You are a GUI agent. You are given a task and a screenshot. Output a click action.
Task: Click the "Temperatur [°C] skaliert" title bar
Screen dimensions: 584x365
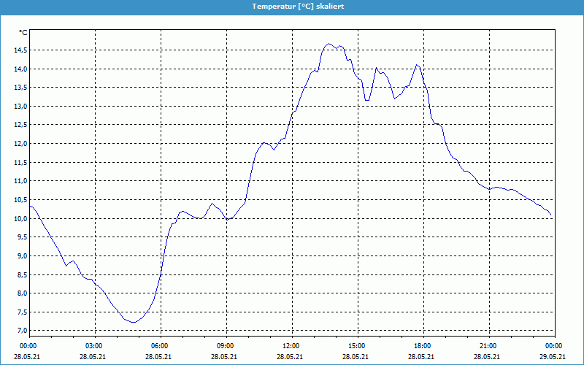[x=292, y=7]
